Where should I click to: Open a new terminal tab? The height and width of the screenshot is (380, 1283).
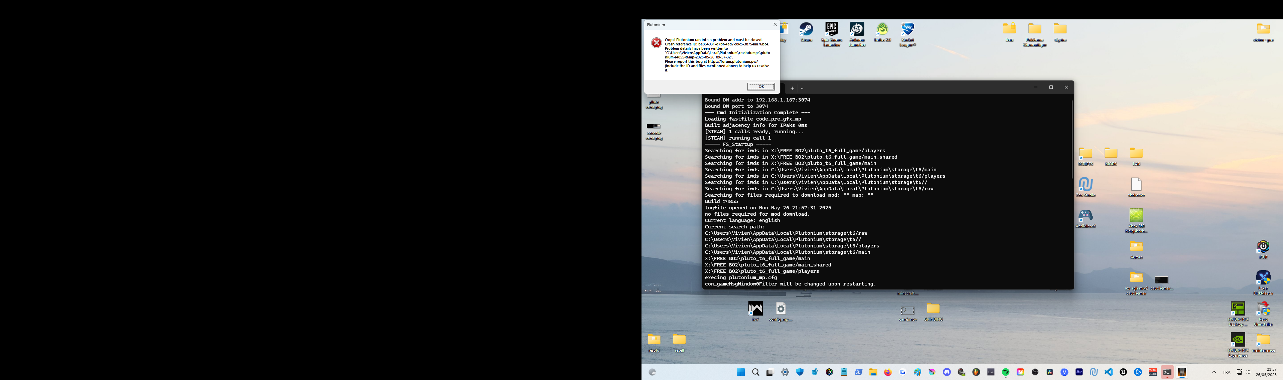point(792,88)
